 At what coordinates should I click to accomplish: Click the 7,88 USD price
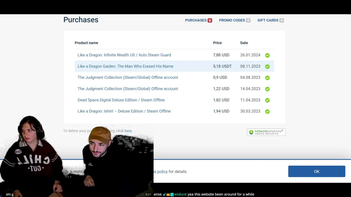coord(221,55)
